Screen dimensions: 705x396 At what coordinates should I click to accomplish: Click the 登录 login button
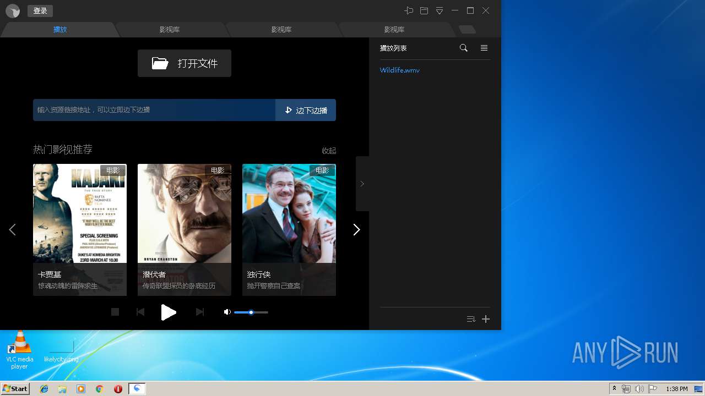pyautogui.click(x=40, y=11)
